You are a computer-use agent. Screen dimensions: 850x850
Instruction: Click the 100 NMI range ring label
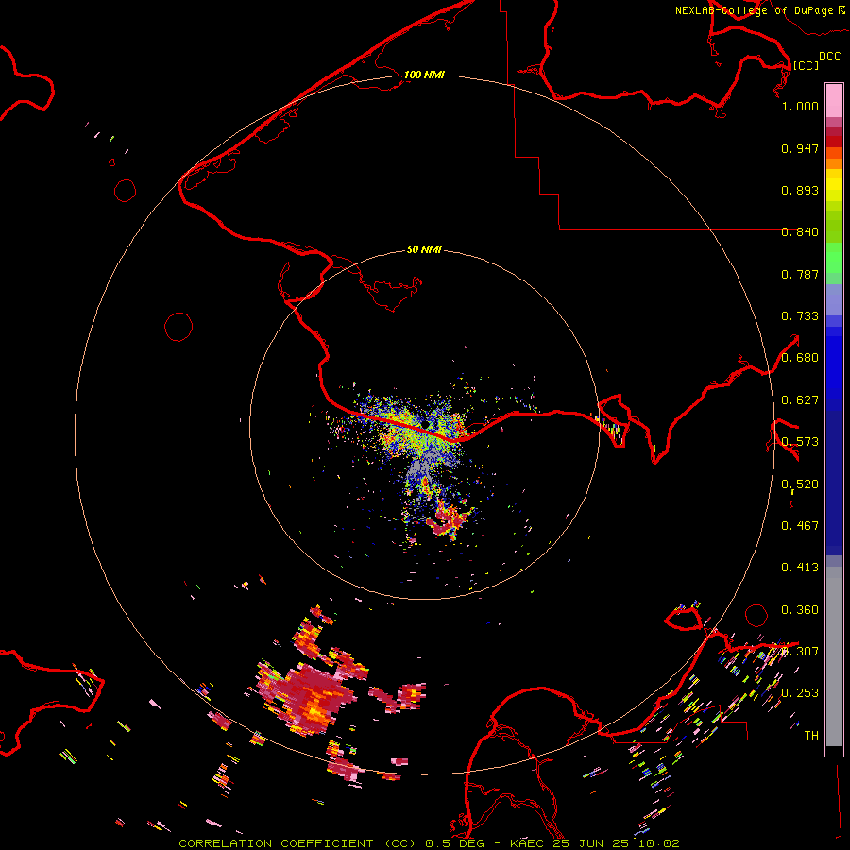424,75
